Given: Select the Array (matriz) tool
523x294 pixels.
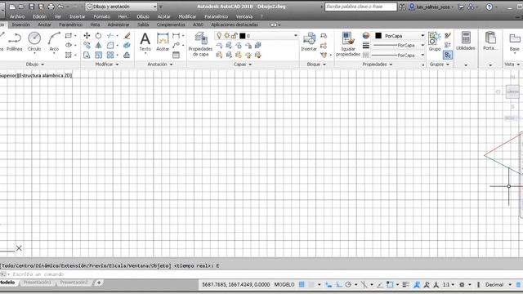Looking at the screenshot, I should [x=110, y=55].
